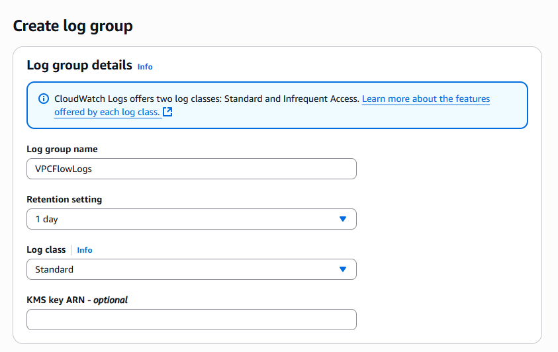Follow the 'Learn more about the features' link
558x352 pixels.
pos(426,99)
